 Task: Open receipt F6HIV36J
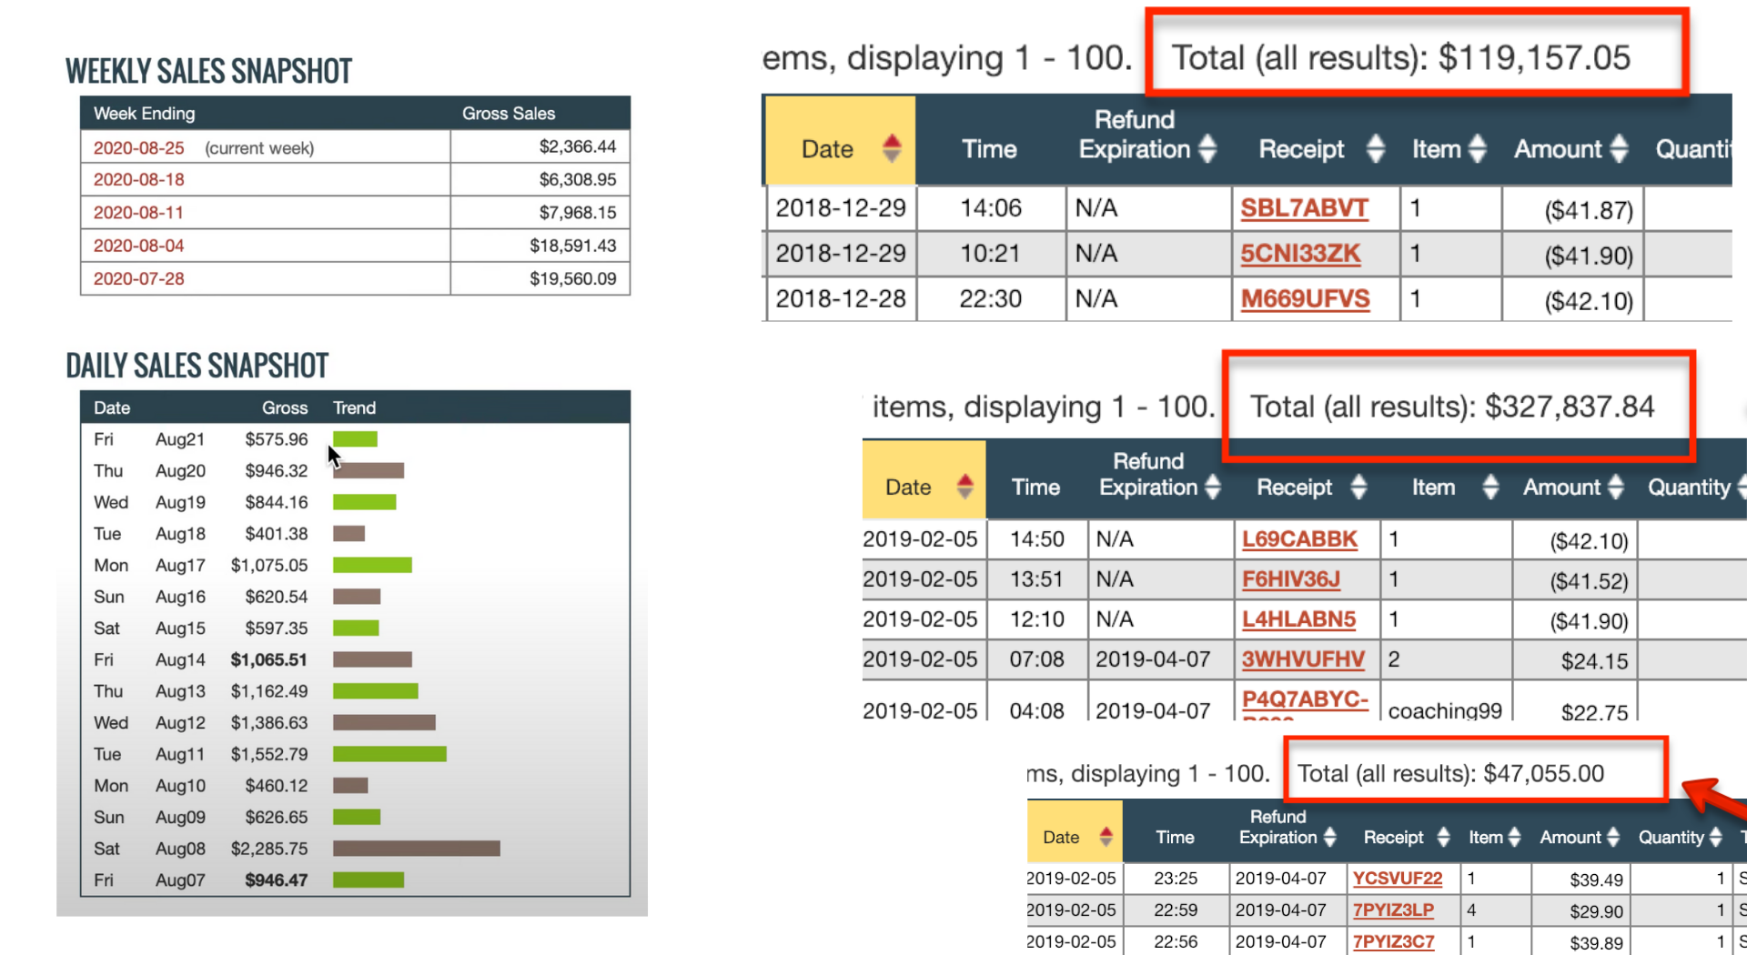tap(1291, 579)
